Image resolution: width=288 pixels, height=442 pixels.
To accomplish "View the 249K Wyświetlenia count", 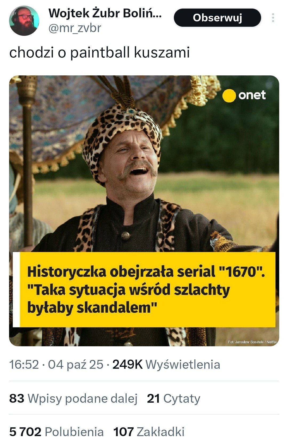I will click(166, 364).
